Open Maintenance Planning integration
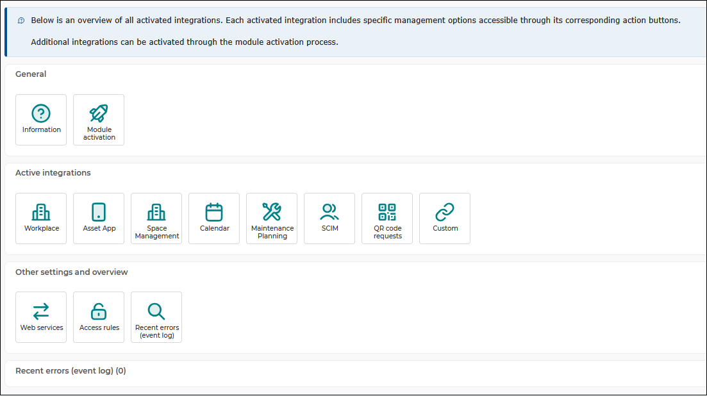Viewport: 707px width, 396px height. click(x=272, y=219)
